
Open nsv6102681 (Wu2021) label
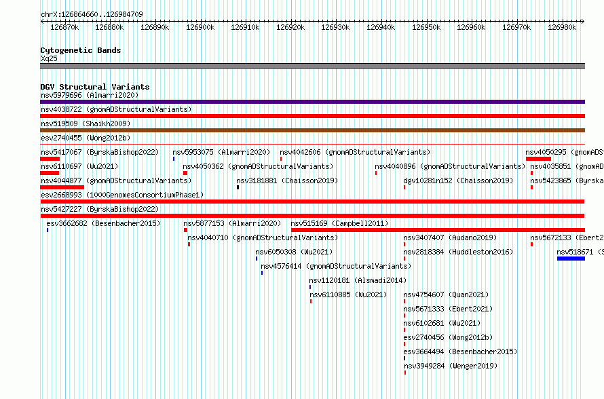point(442,323)
